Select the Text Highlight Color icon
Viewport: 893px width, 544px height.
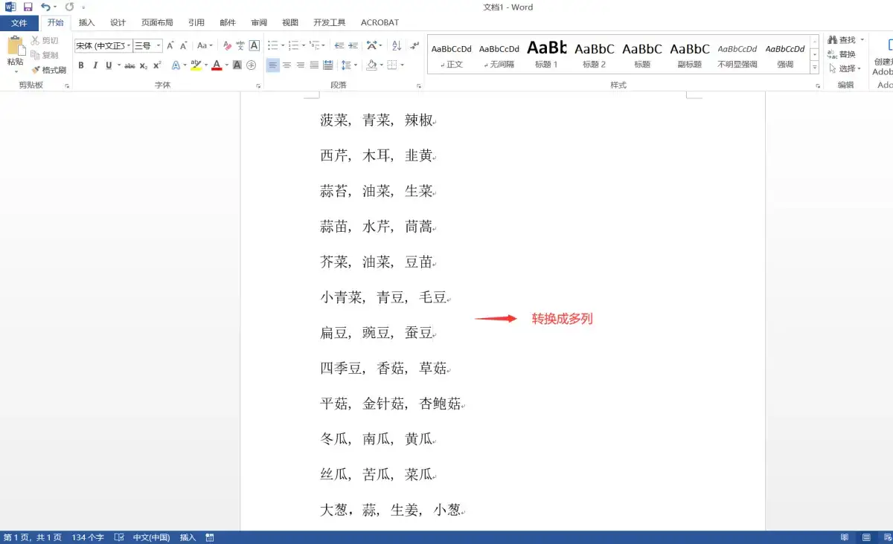195,65
